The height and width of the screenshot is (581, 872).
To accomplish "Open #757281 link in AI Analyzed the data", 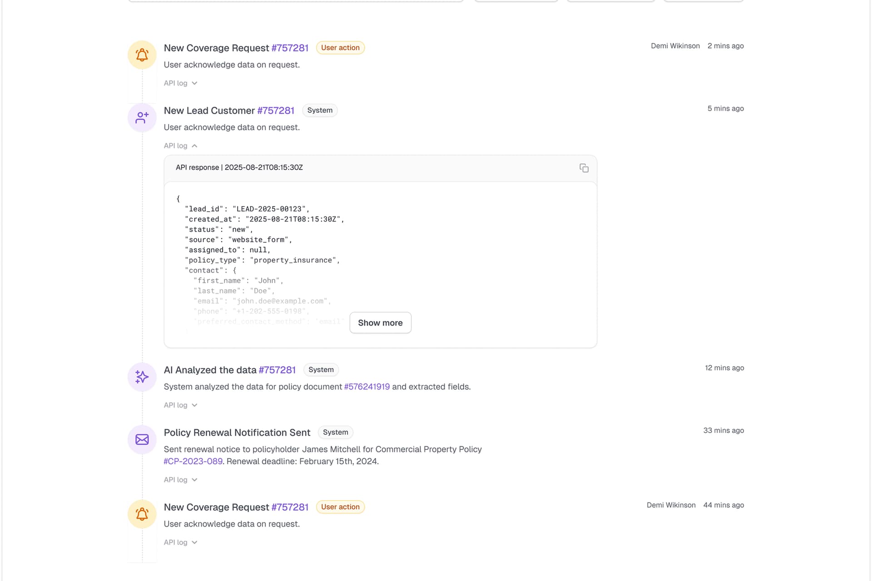I will point(277,370).
